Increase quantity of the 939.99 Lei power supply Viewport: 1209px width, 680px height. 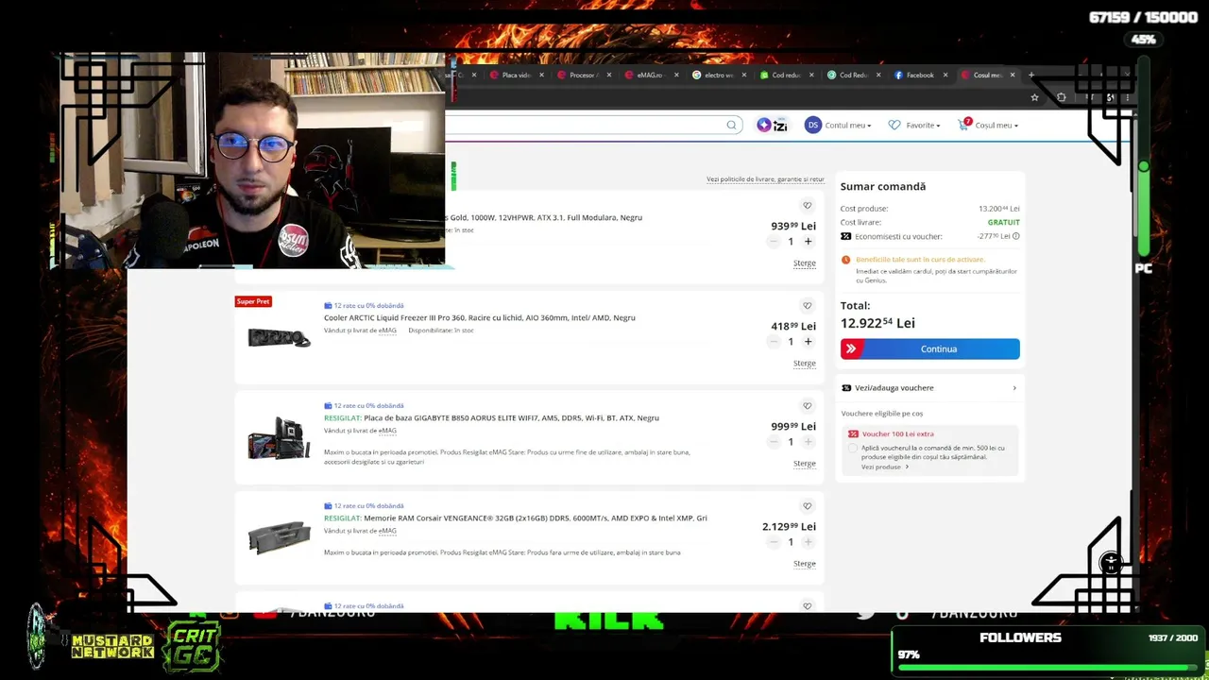click(x=808, y=242)
